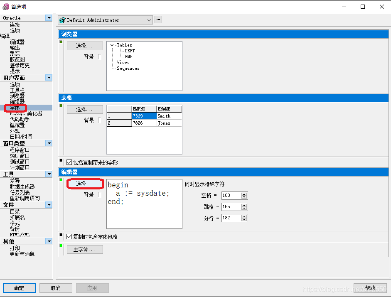Toggle the 编辑器 背景 checkbox

click(x=100, y=195)
